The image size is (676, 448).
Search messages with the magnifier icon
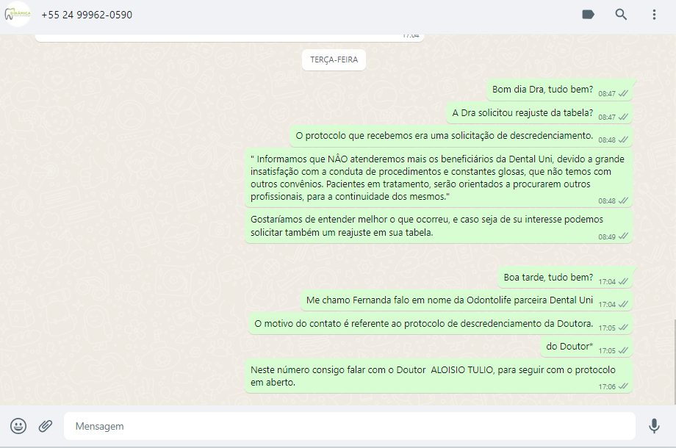pyautogui.click(x=621, y=15)
